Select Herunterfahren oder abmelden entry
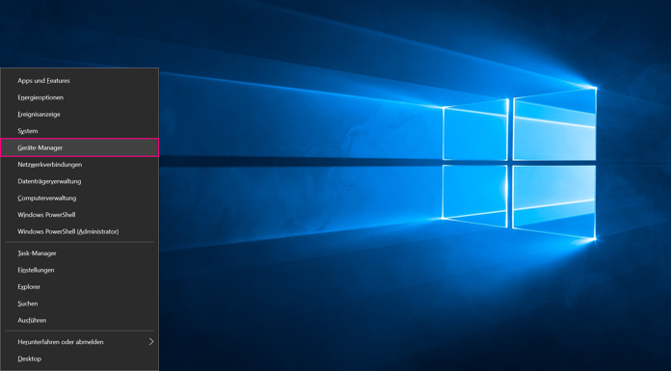671x371 pixels. click(80, 342)
